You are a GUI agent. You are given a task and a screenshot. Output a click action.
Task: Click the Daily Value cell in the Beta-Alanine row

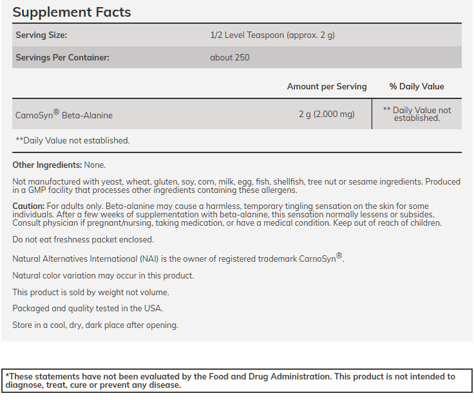click(417, 114)
